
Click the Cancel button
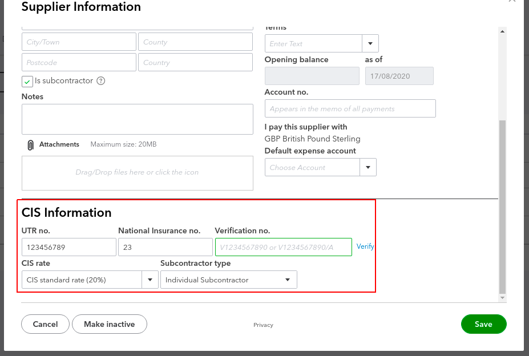[45, 324]
